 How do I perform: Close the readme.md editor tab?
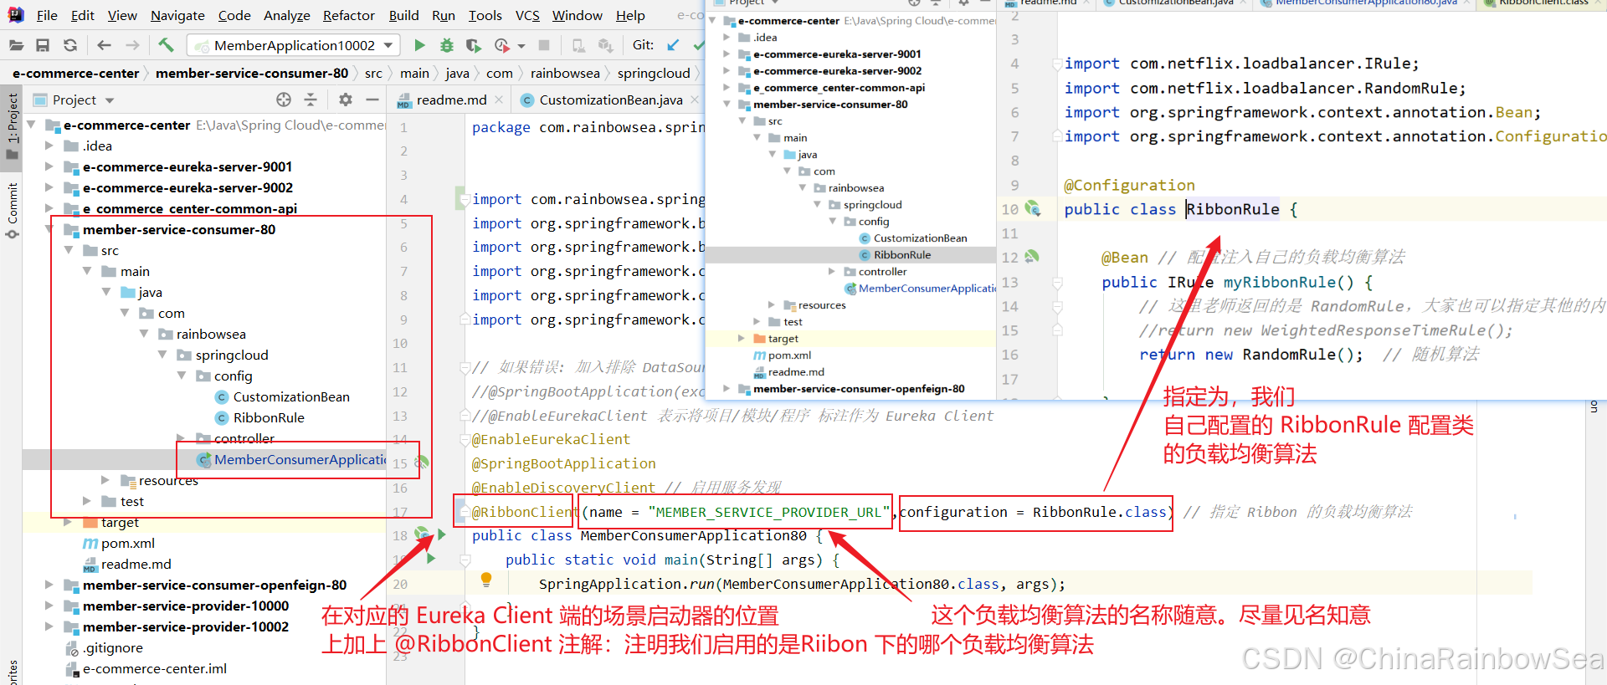click(x=499, y=100)
